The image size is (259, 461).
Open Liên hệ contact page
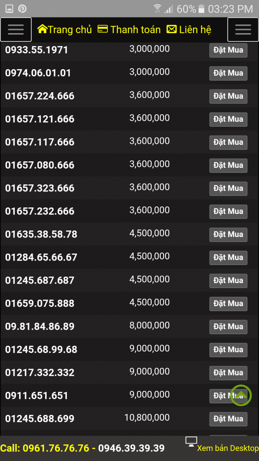point(195,30)
